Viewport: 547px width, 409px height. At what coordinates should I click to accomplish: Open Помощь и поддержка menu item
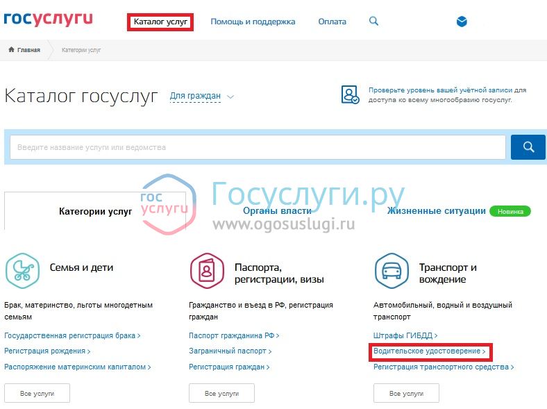click(x=253, y=22)
